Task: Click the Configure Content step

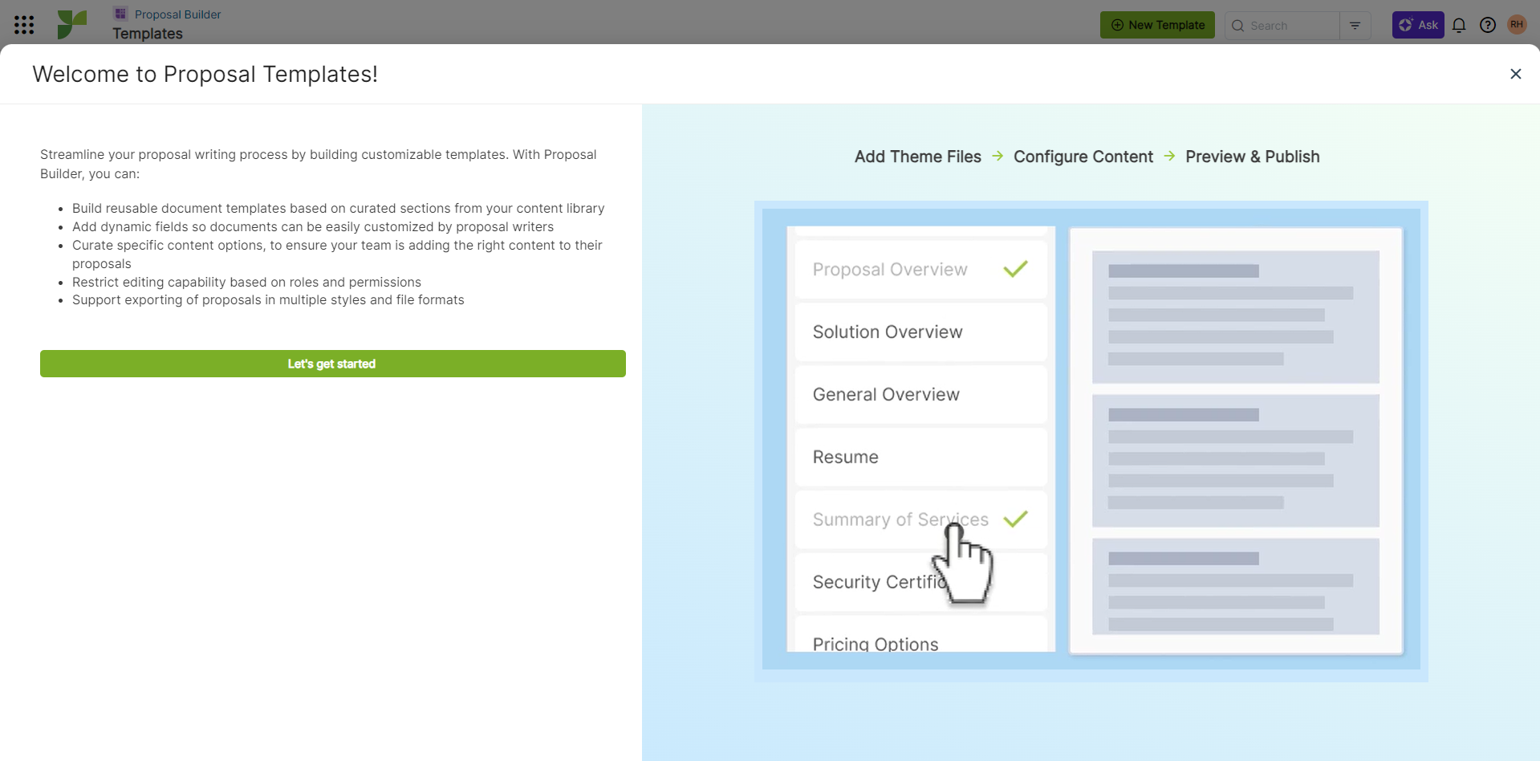Action: pos(1083,157)
